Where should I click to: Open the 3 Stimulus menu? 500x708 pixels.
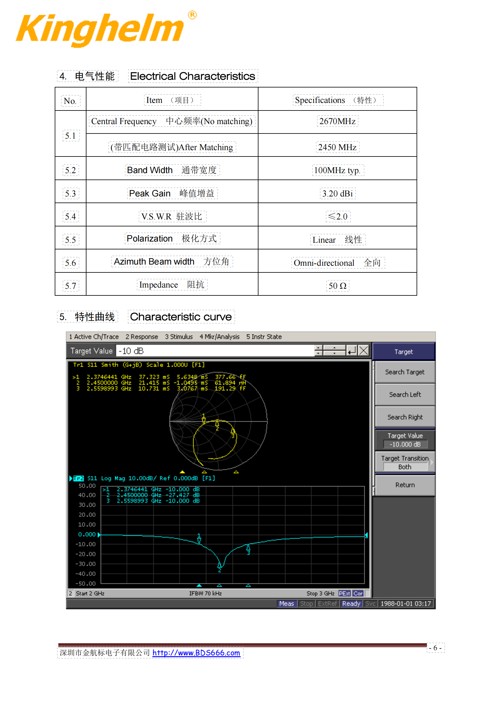[x=179, y=337]
